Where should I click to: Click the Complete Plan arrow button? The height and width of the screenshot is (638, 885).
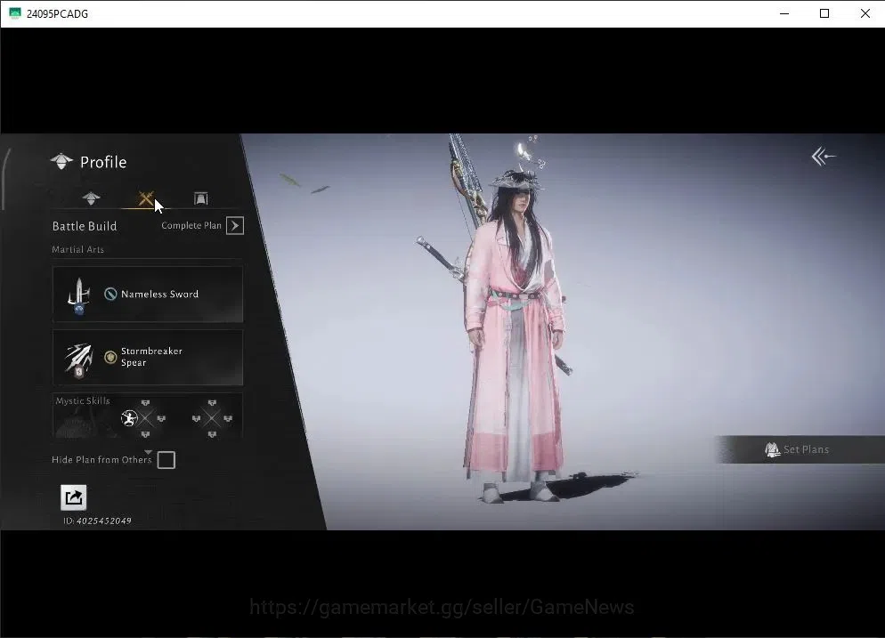point(235,226)
